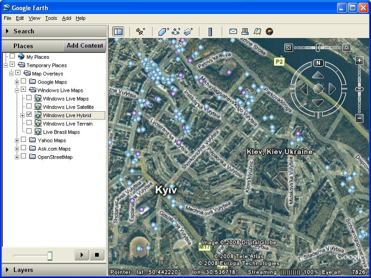371x278 pixels.
Task: Collapse the Windows Live Maps folder
Action: click(x=17, y=90)
